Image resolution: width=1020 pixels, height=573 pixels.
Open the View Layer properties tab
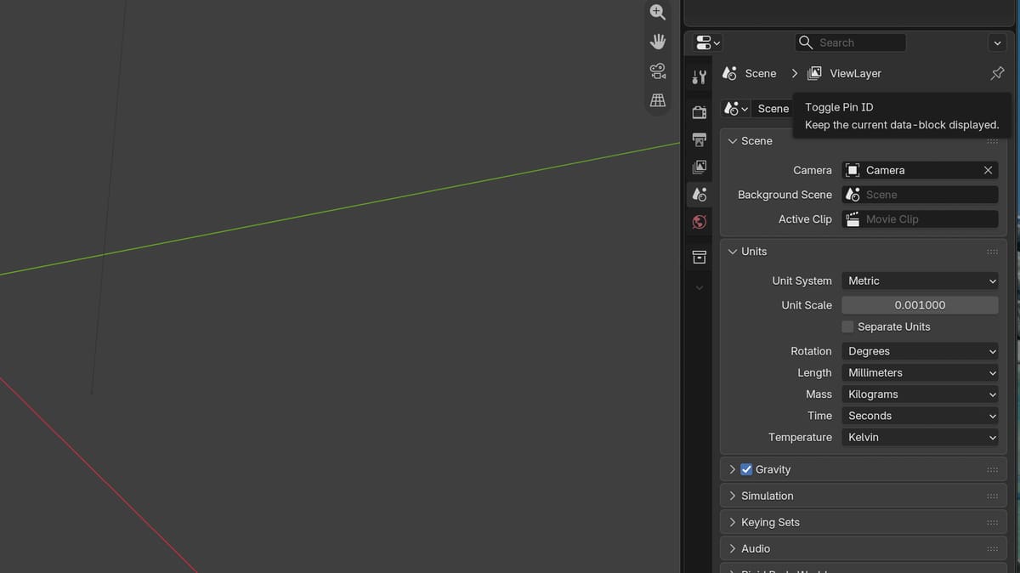(x=699, y=167)
